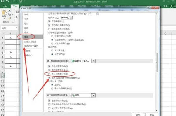Select row 10 header in worksheet

(2, 77)
